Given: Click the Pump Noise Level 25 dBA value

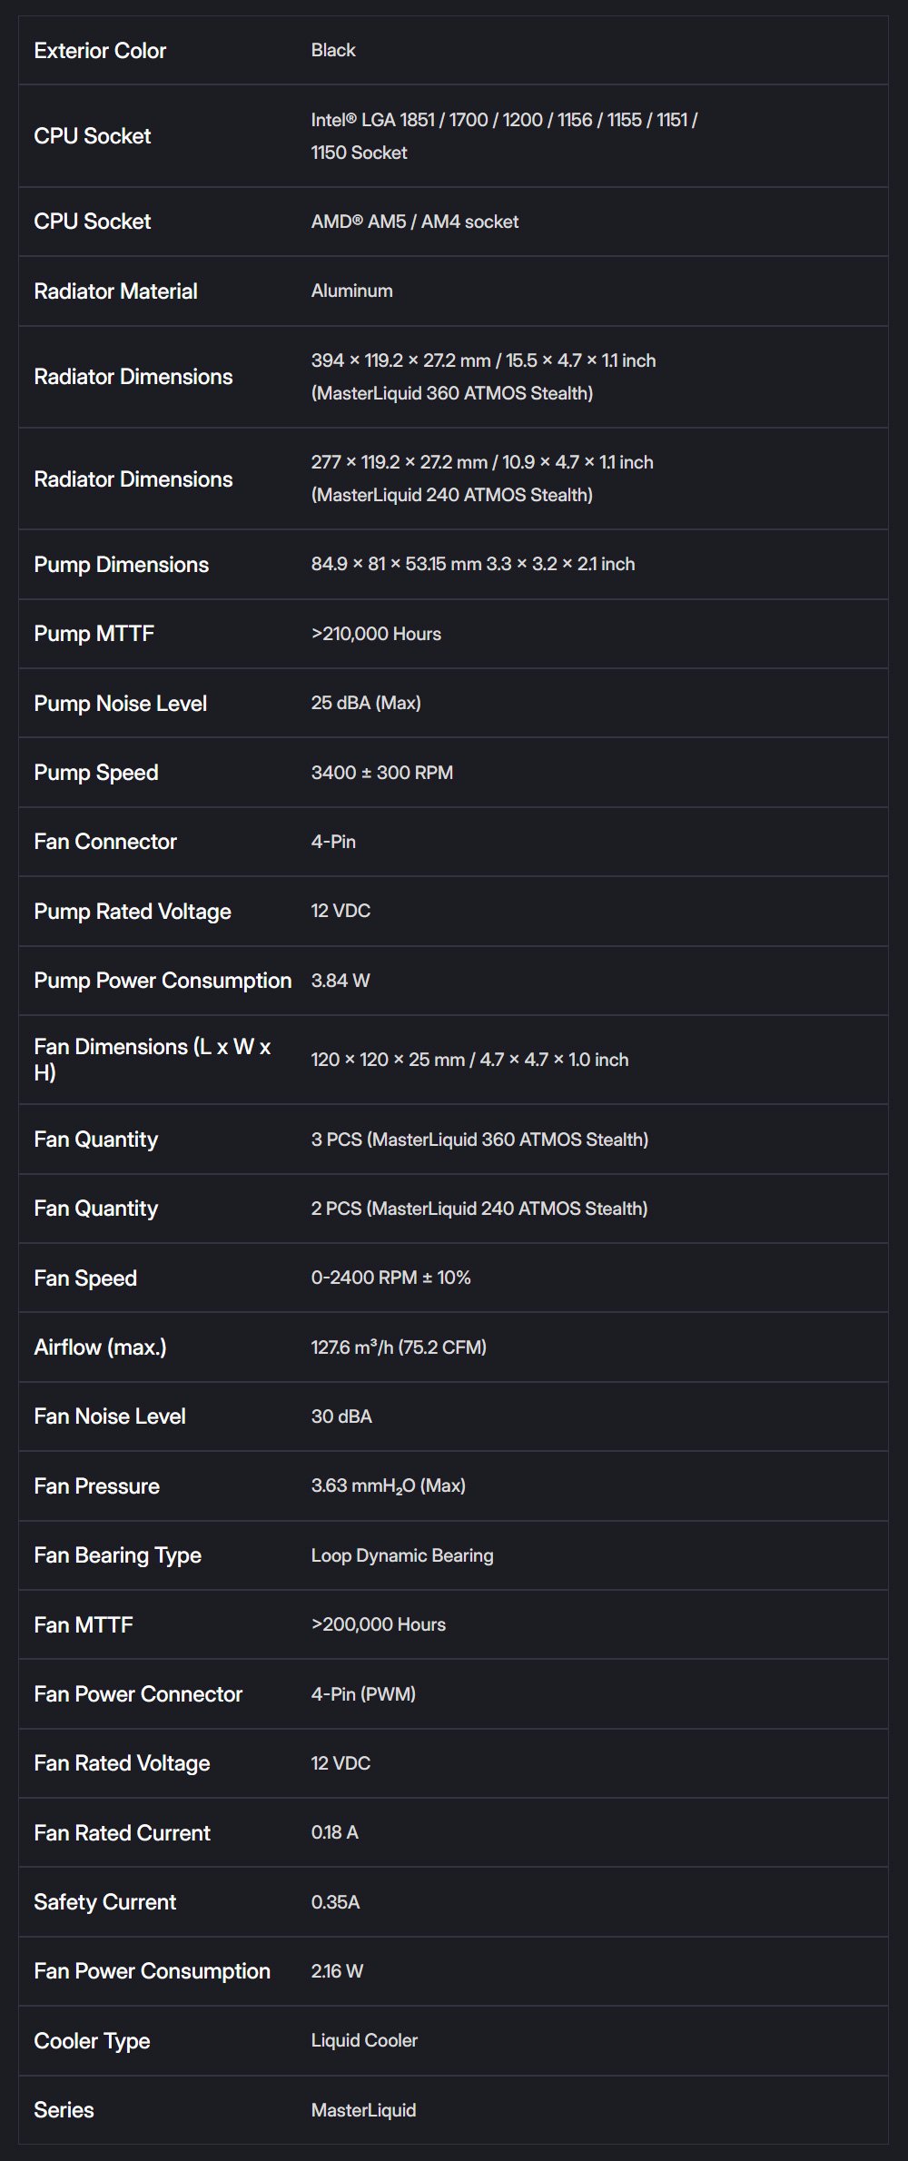Looking at the screenshot, I should [x=366, y=703].
